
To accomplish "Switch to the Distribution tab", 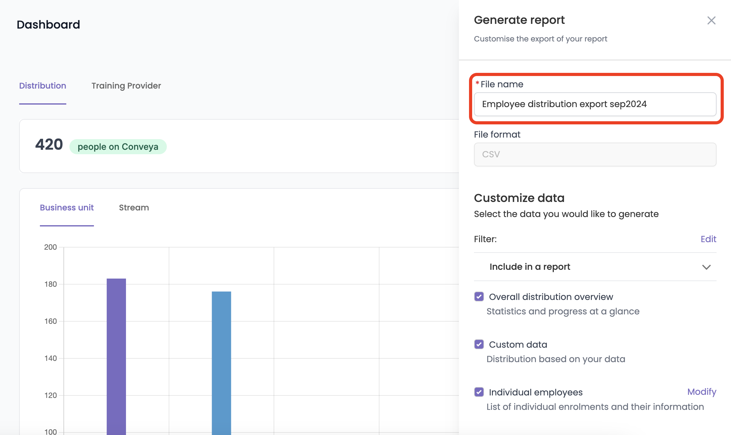I will [43, 86].
